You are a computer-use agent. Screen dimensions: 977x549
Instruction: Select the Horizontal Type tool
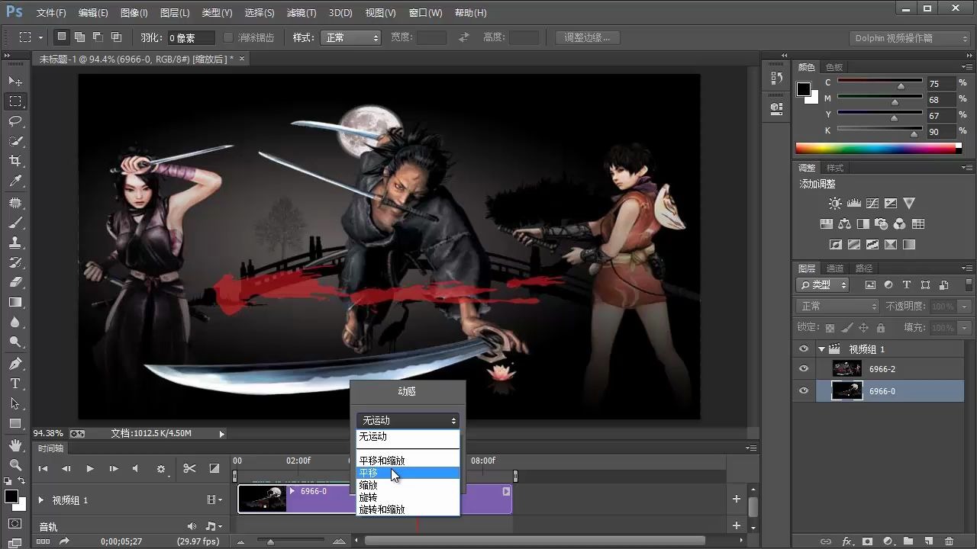click(x=15, y=384)
